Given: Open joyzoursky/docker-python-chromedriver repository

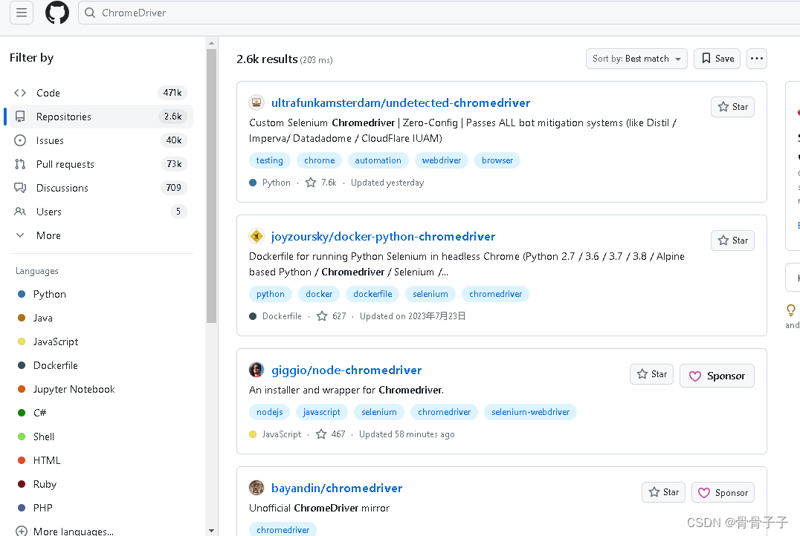Looking at the screenshot, I should [383, 236].
